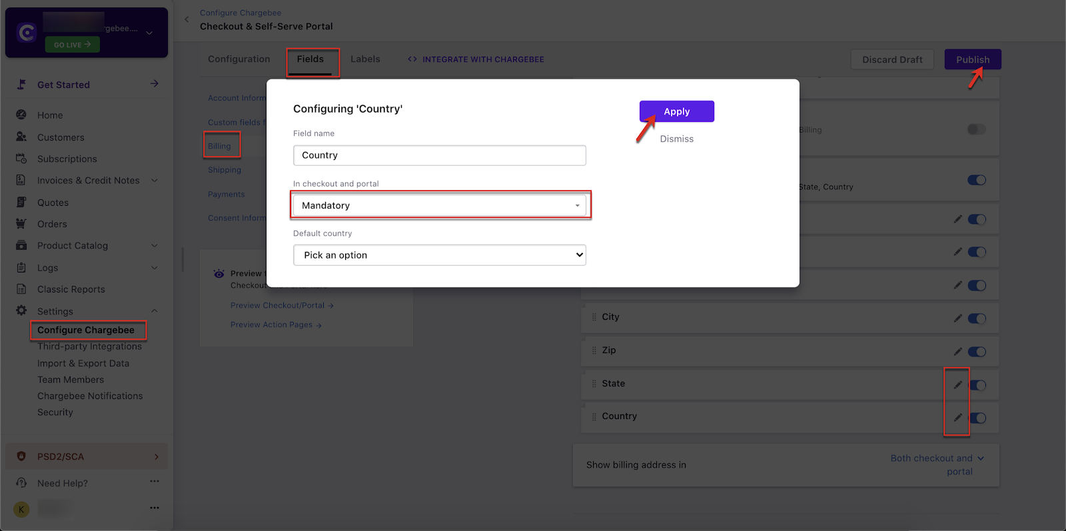Click the Get Started flag icon
Screen dimensions: 1066x531
[21, 85]
